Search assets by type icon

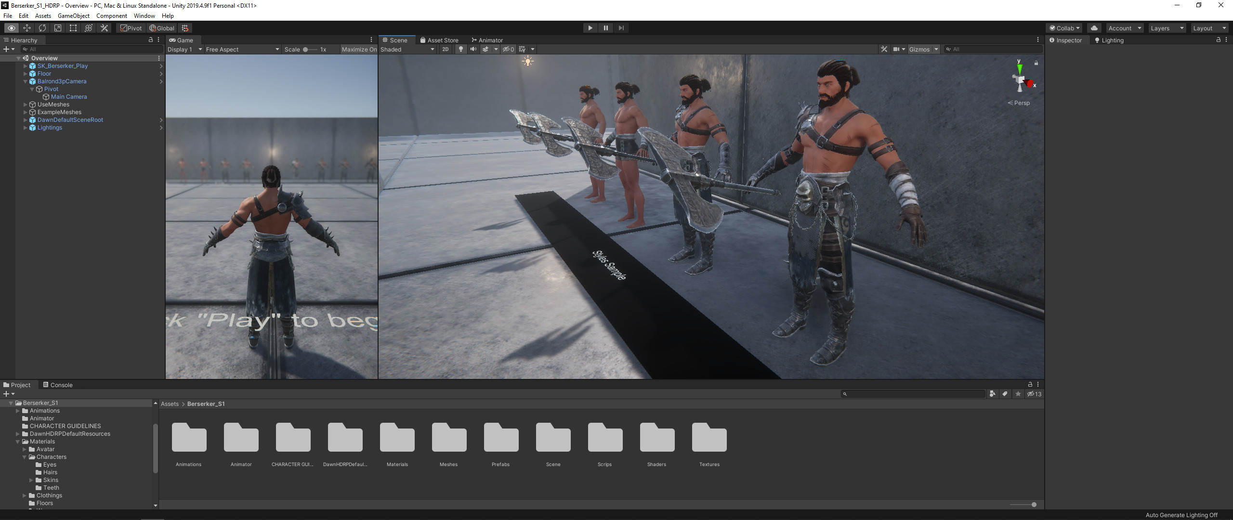point(992,394)
